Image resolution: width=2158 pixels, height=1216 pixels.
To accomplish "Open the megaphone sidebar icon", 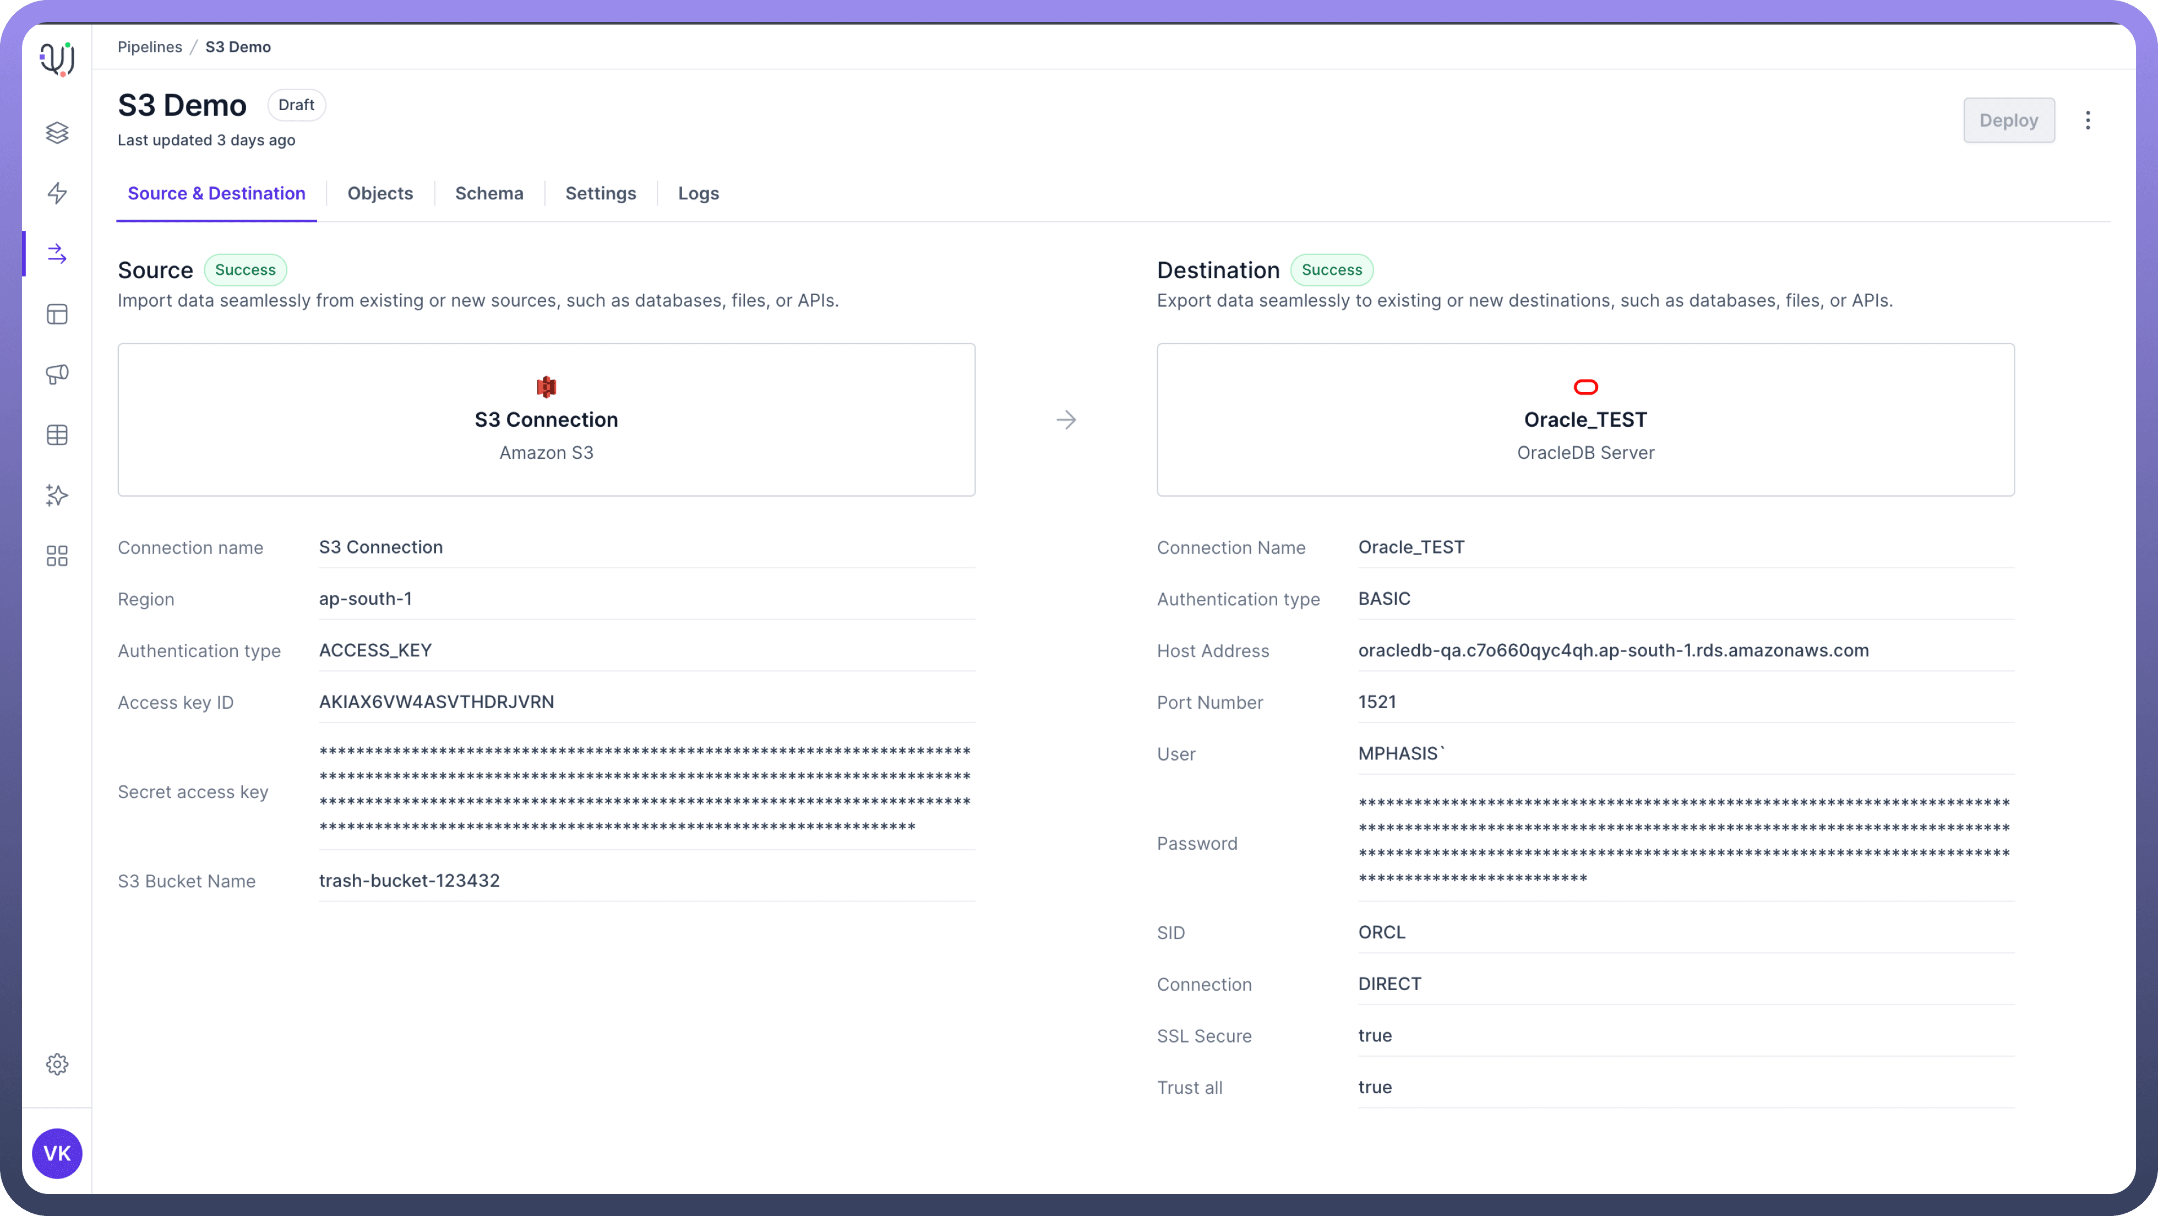I will pyautogui.click(x=57, y=374).
